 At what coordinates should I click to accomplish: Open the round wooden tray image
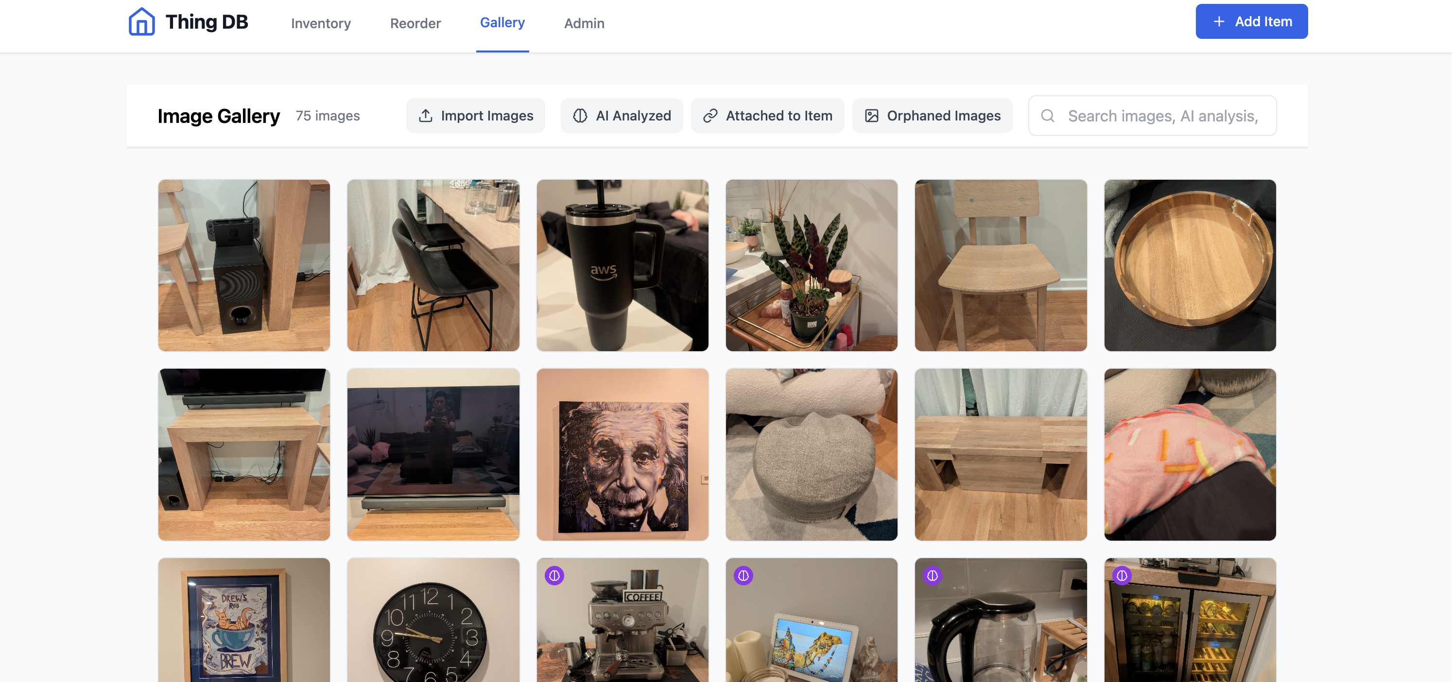[x=1190, y=266]
